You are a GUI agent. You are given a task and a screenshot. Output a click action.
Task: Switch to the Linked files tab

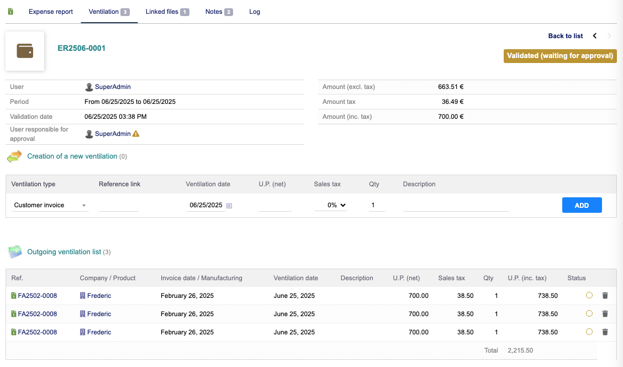[x=167, y=12]
